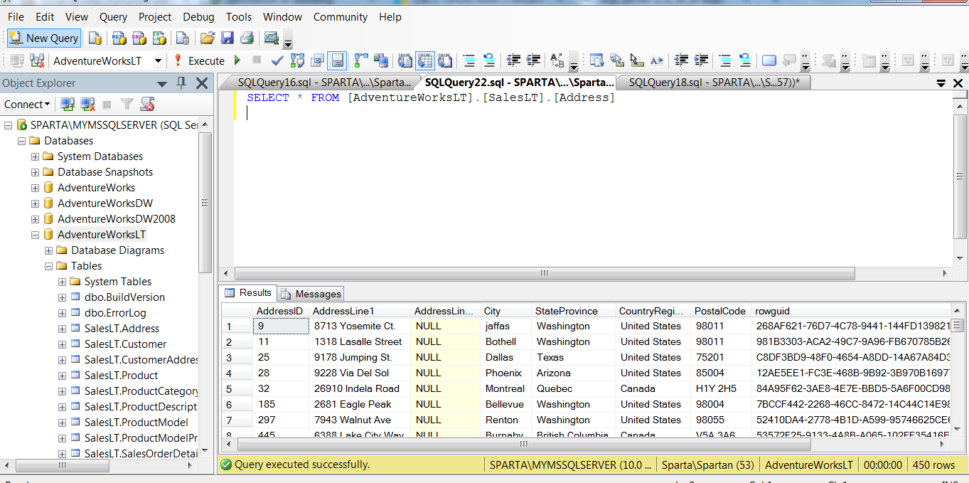
Task: Click the Save floppy disk icon
Action: [x=227, y=38]
